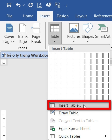This screenshot has width=112, height=140.
Task: Insert an Excel Spreadsheet from menu
Action: click(79, 129)
